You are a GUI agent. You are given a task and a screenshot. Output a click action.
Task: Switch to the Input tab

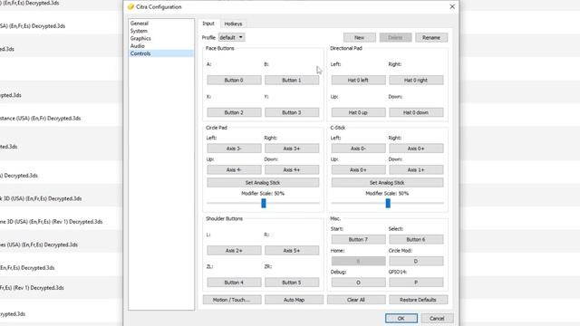pos(208,24)
